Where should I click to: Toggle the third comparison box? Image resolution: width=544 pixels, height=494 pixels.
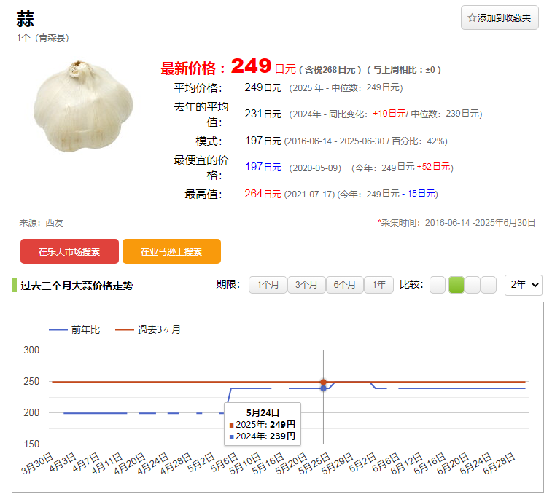(473, 285)
